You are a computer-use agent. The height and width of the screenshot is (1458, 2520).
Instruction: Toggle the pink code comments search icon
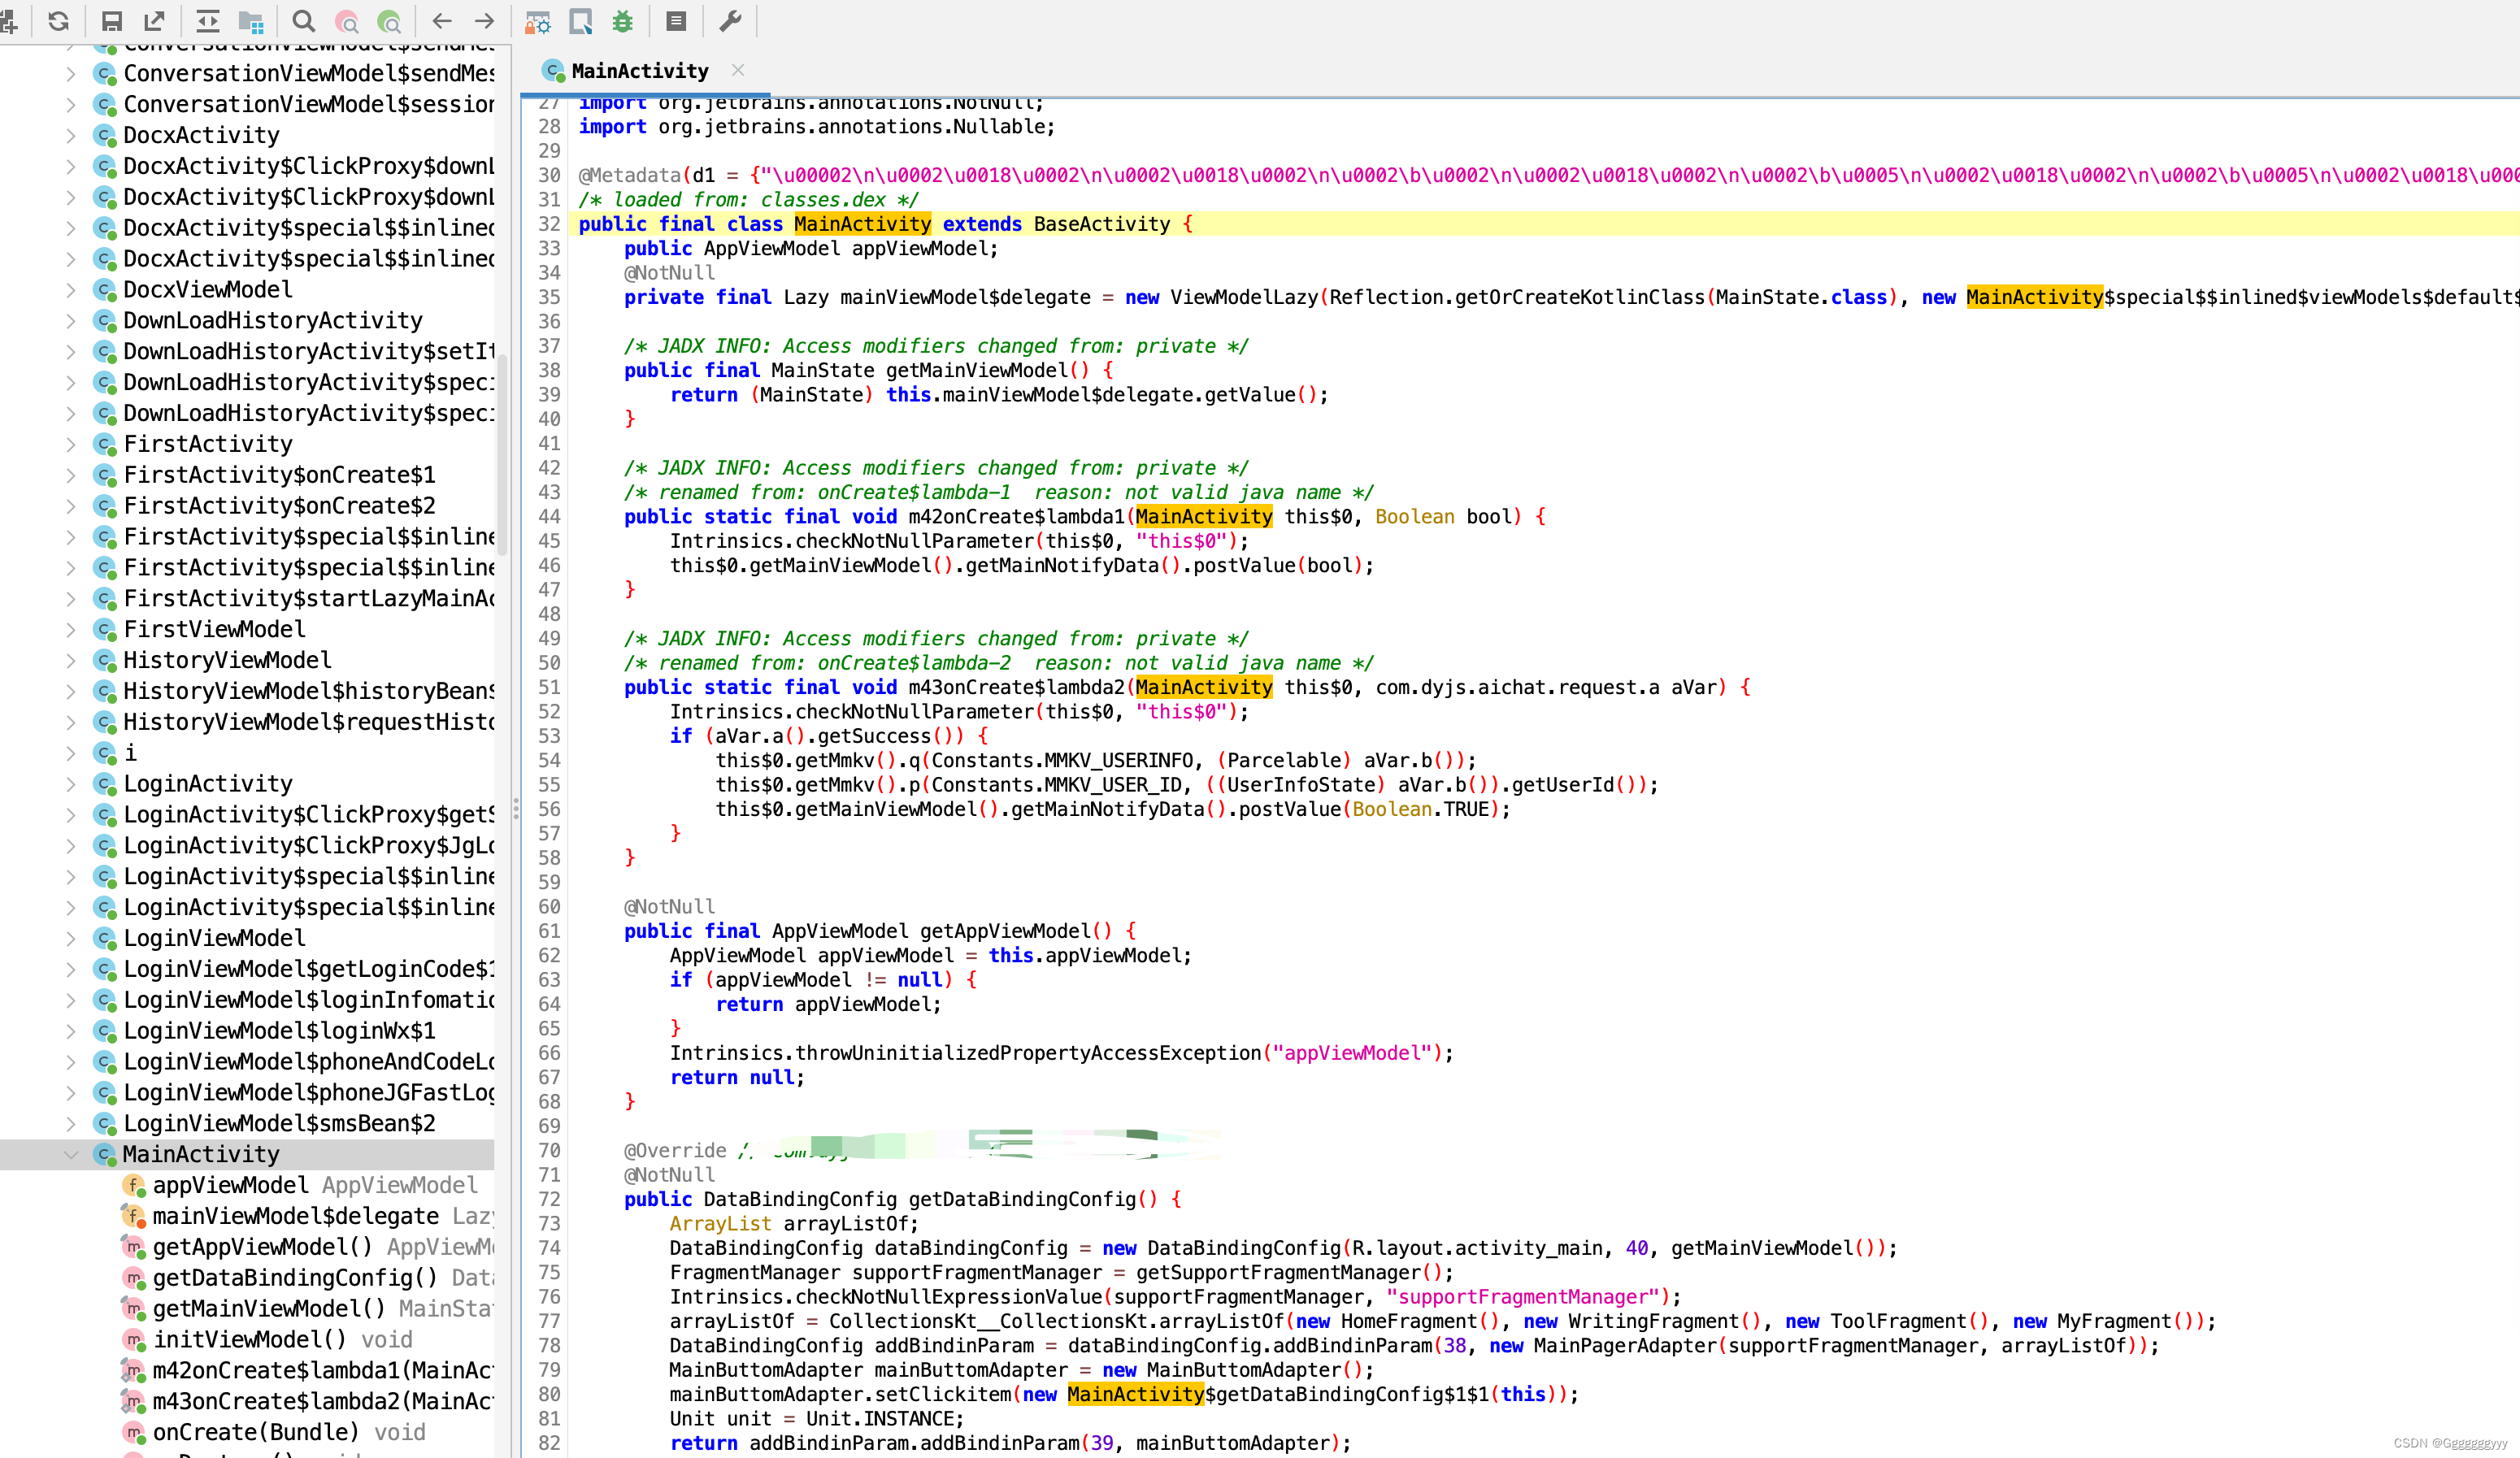point(346,21)
